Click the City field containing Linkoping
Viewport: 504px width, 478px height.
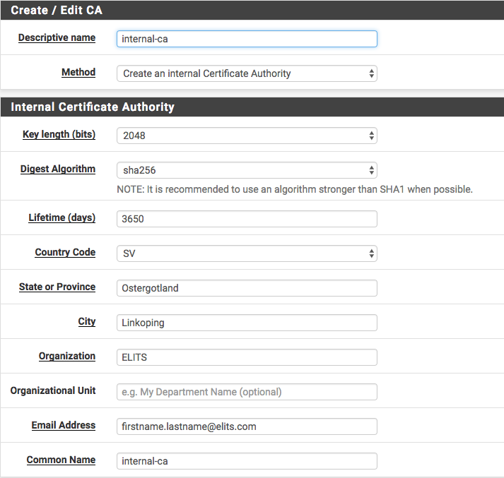click(x=246, y=323)
